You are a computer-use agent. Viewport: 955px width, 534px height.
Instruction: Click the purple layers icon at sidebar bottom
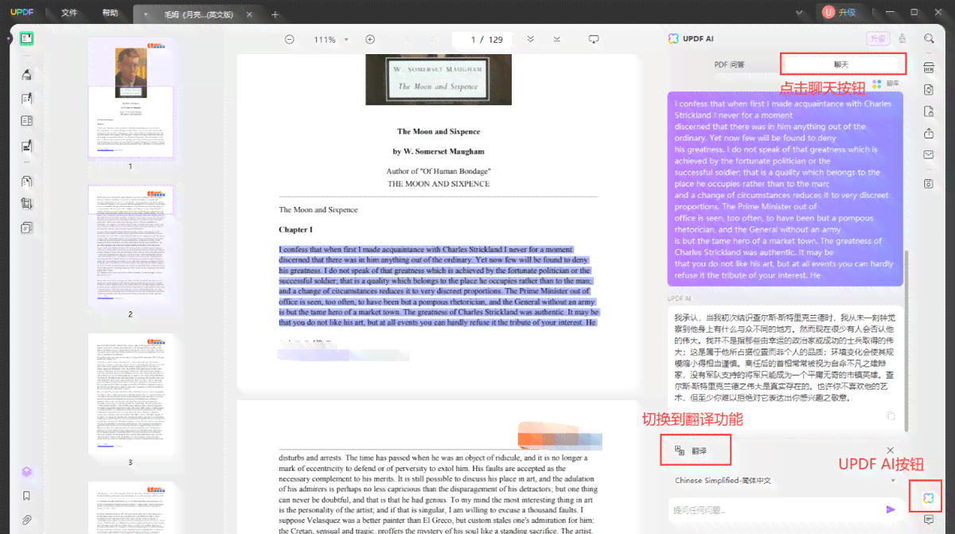(26, 472)
